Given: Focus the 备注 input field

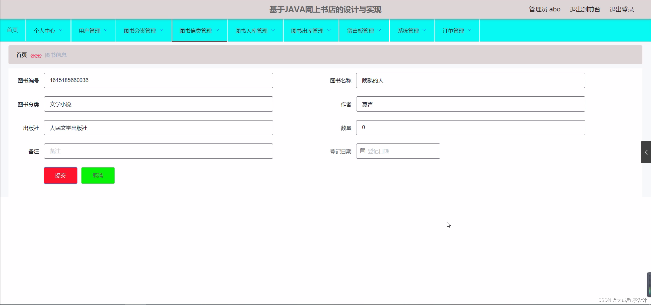Looking at the screenshot, I should [158, 151].
